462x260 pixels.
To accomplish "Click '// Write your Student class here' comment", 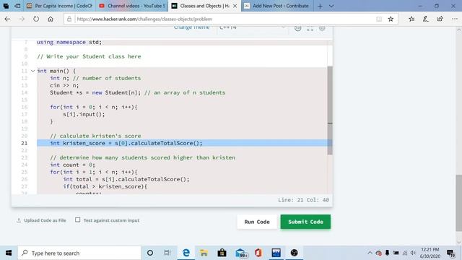I will pos(89,56).
